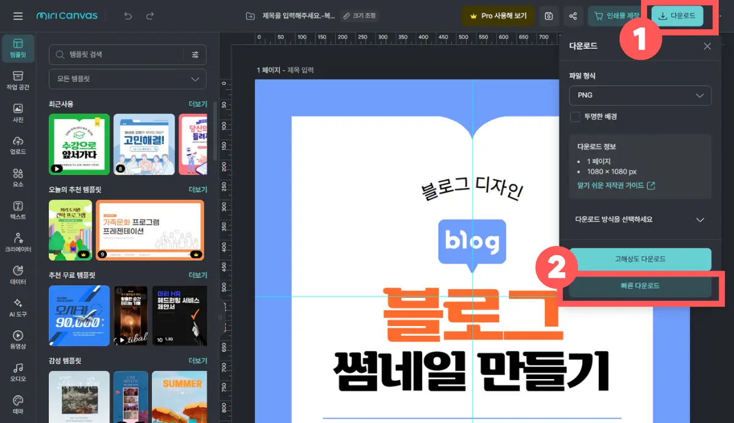Click the save icon in the toolbar
734x423 pixels.
(549, 16)
